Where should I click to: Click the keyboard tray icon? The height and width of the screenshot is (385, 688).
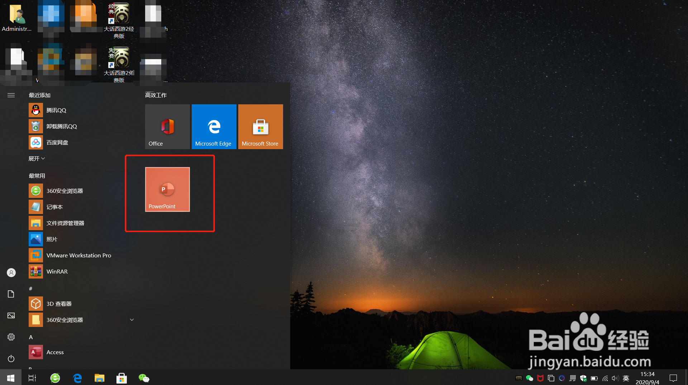[x=519, y=378]
